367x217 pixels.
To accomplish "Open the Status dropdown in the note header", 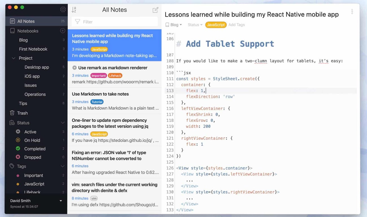I will (x=195, y=25).
